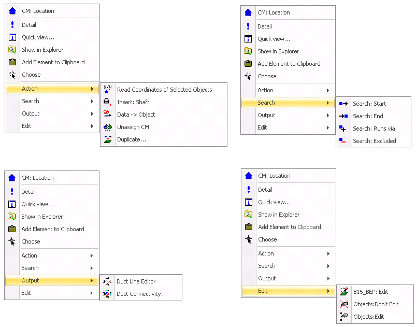Click the Objects:Don't Edit crossed icon
The height and width of the screenshot is (327, 416).
344,304
